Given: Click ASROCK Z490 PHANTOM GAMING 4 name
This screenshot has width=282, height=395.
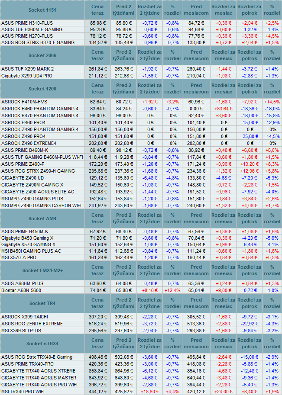Looking at the screenshot, I should point(40,129).
